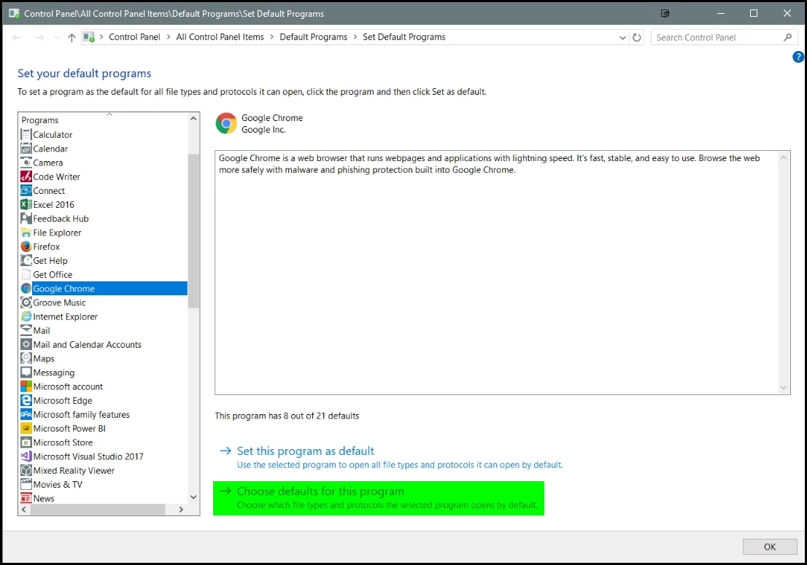
Task: Click the Excel 2016 green icon
Action: coord(26,204)
